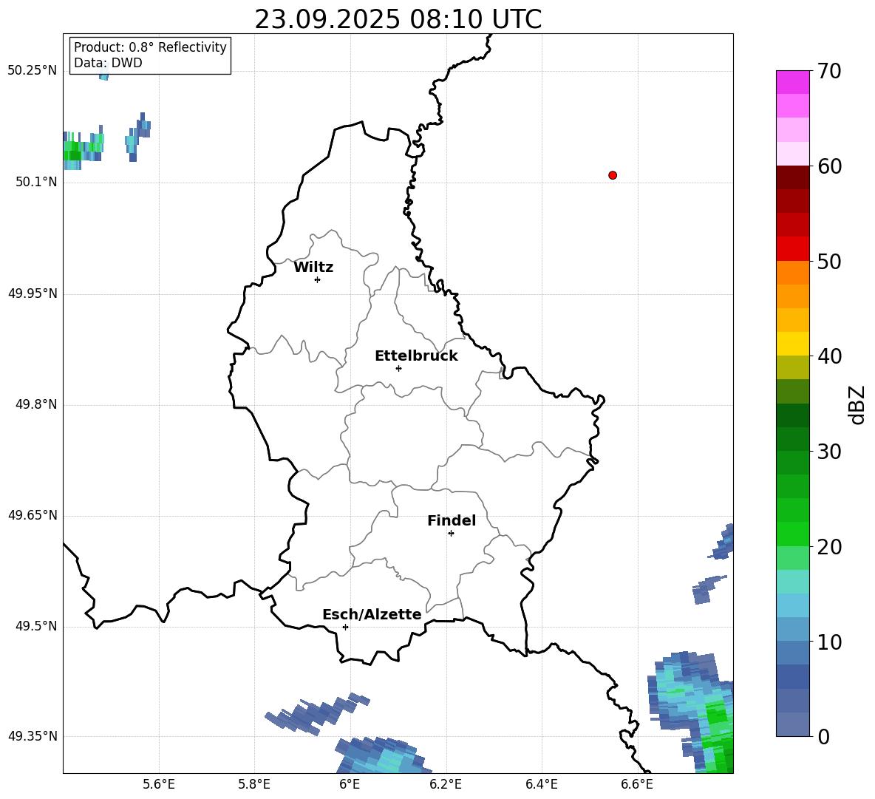Pick the magenta swatch at top of colorbar

[792, 81]
